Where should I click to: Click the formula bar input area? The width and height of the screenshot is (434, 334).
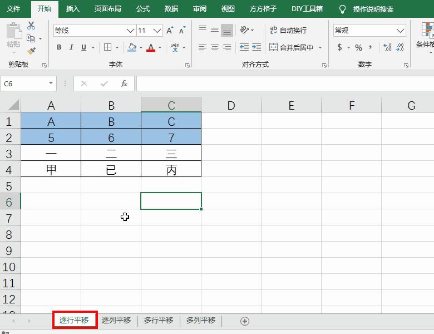[x=285, y=83]
